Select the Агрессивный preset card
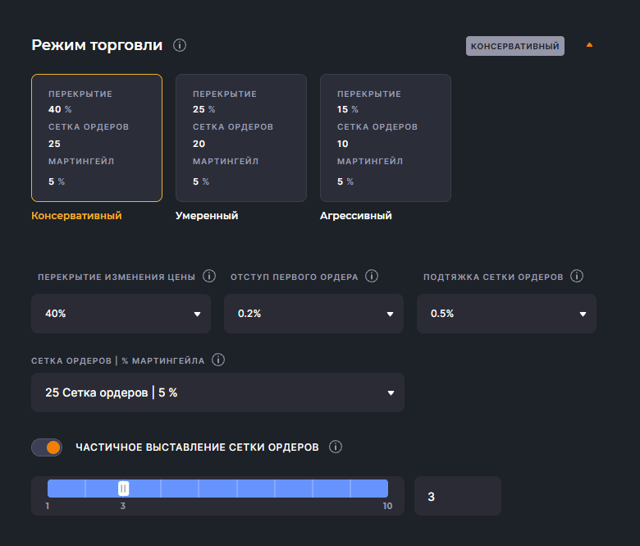Screen dimensions: 640x546 386,138
